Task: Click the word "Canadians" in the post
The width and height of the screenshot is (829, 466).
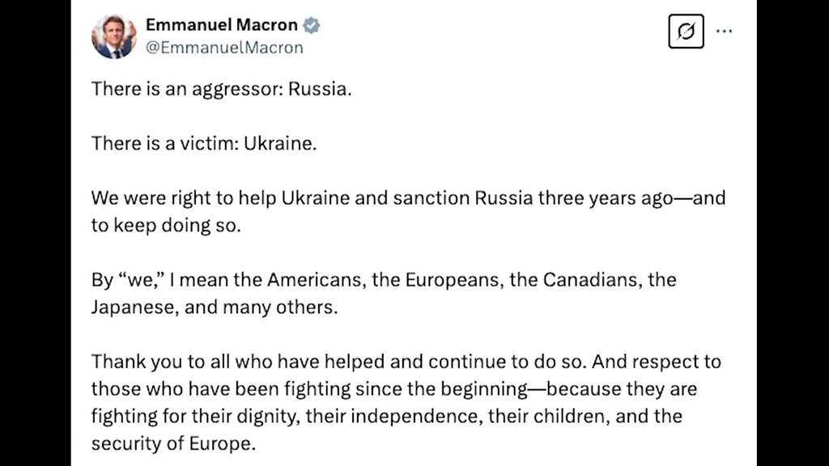Action: click(585, 280)
